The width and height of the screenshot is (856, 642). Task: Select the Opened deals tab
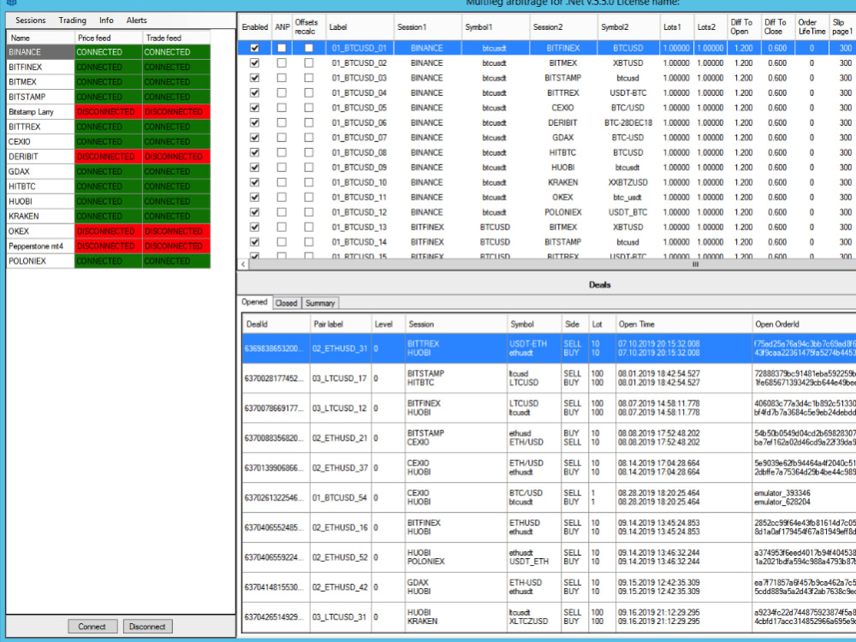point(254,302)
